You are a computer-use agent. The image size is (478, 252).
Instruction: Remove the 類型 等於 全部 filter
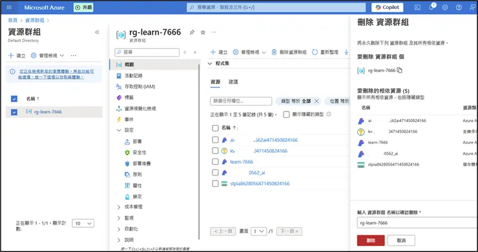(x=317, y=101)
